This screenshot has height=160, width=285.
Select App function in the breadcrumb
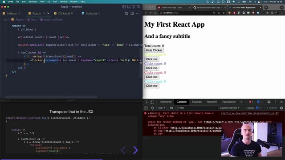(32, 20)
